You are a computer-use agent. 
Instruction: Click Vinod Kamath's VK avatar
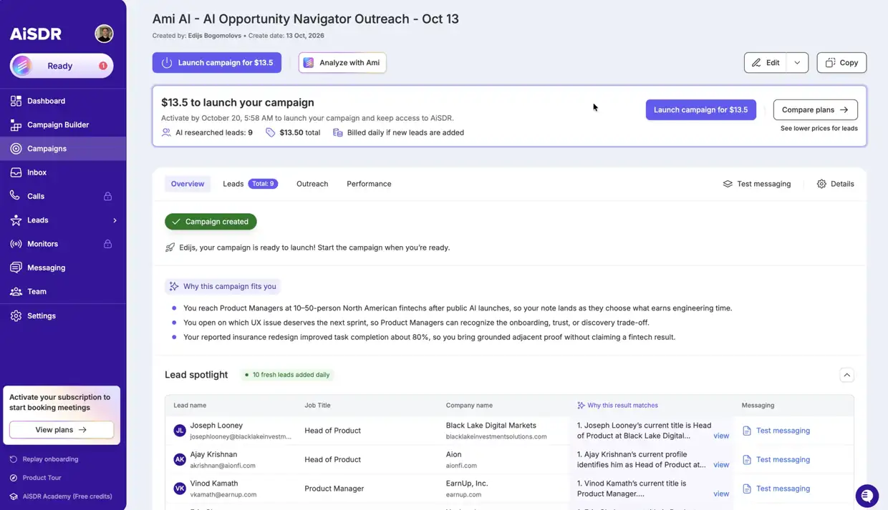pos(180,489)
